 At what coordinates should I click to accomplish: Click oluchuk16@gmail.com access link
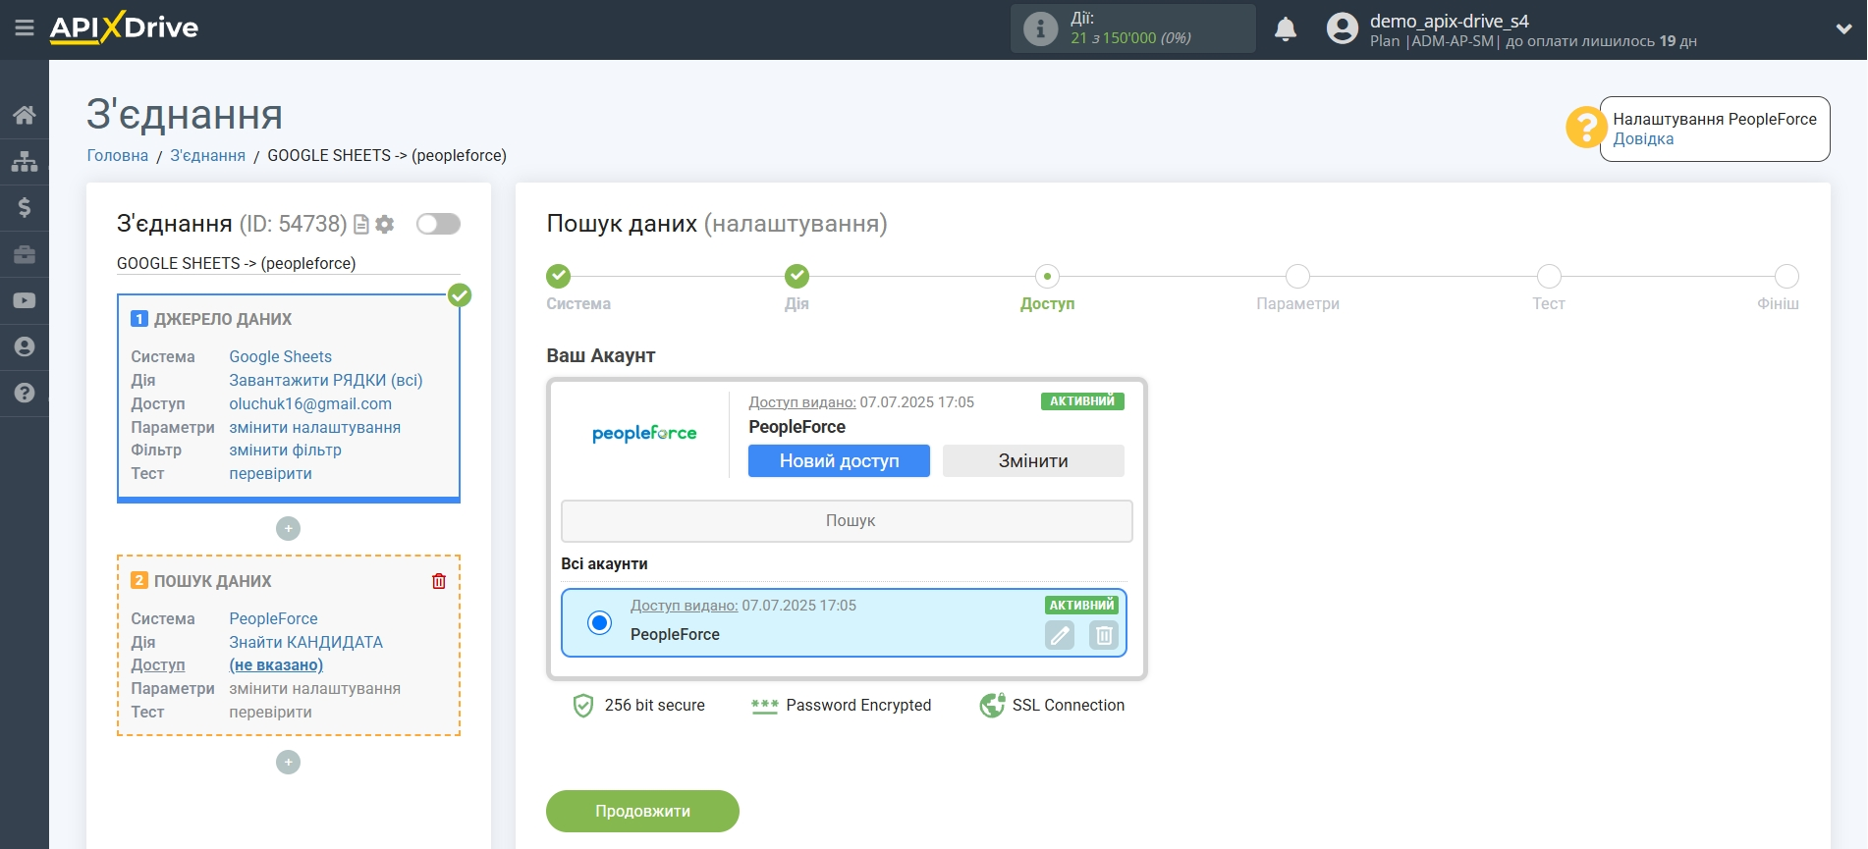click(x=310, y=403)
